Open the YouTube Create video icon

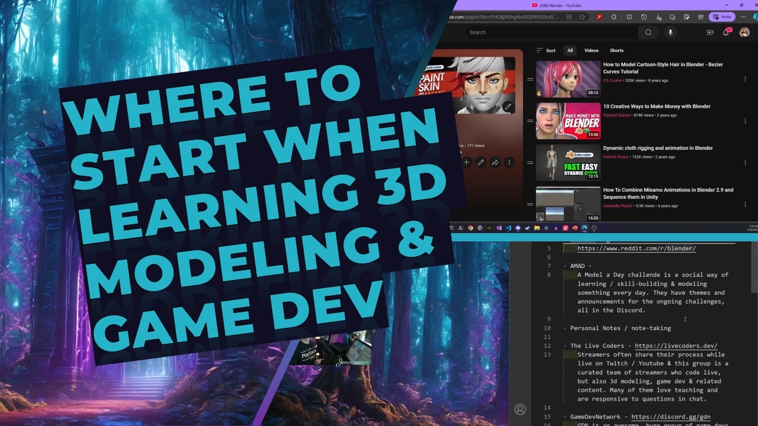[710, 33]
